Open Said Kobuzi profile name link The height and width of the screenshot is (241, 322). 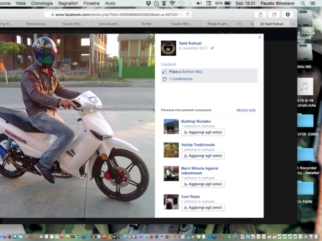190,43
